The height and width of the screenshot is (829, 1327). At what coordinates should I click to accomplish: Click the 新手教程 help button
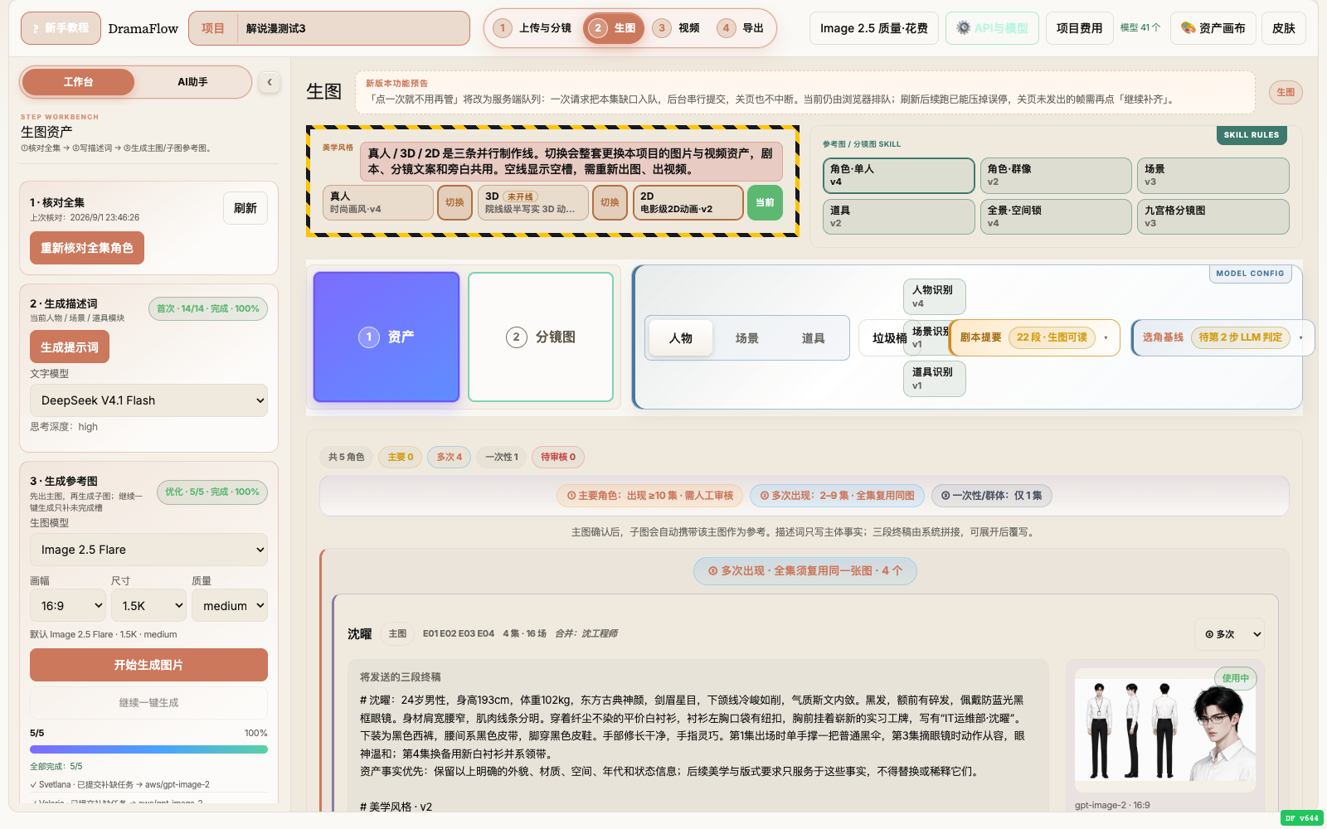pos(61,28)
